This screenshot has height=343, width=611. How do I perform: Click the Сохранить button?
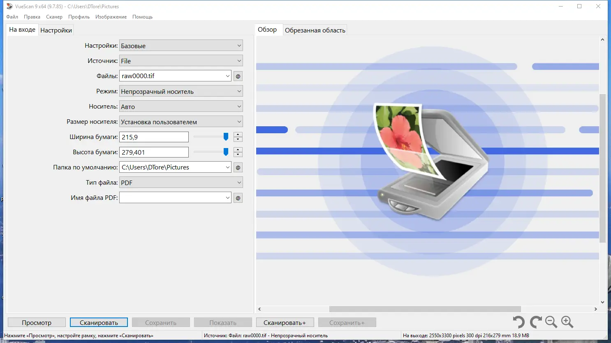point(161,322)
